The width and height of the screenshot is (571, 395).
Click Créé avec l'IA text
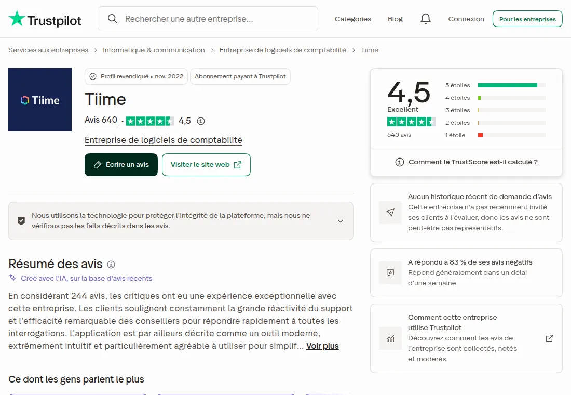[87, 278]
